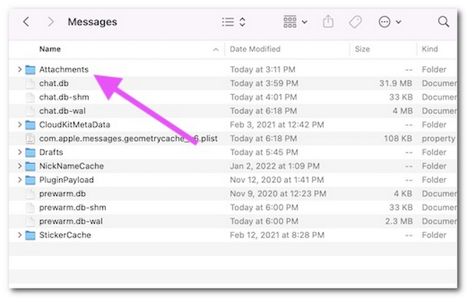Viewport: 467px width, 298px height.
Task: Select the PluginPayload folder name
Action: click(66, 180)
